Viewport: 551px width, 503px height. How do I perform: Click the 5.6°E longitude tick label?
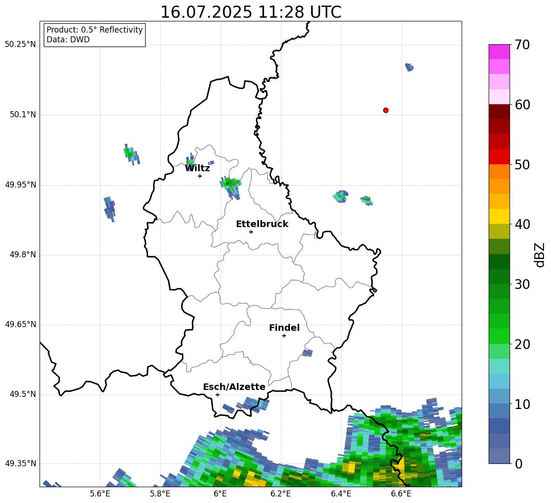[x=100, y=494]
